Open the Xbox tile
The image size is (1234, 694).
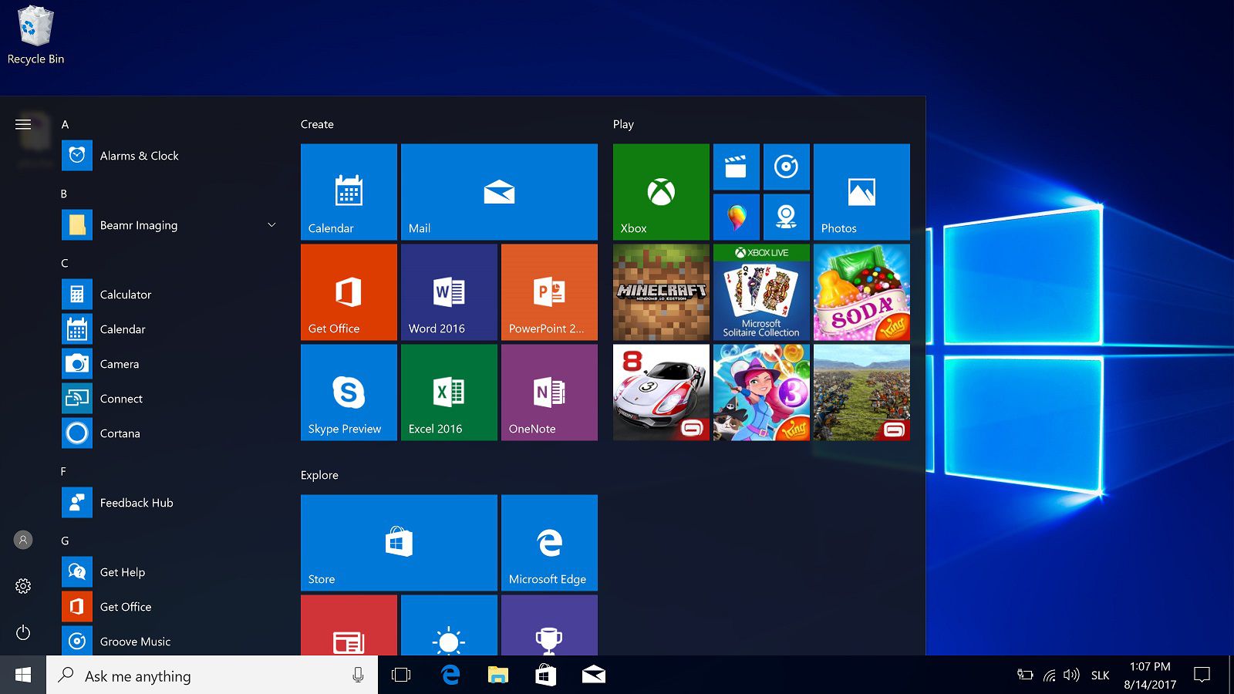tap(661, 192)
